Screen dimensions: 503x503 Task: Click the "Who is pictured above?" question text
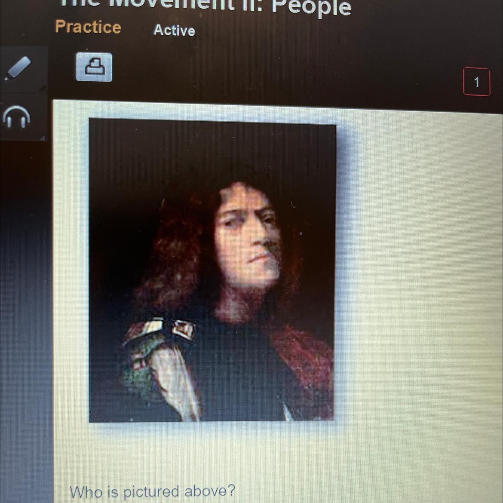coord(152,491)
